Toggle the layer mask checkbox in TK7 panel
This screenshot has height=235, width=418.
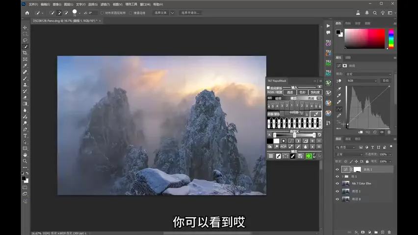(x=268, y=88)
